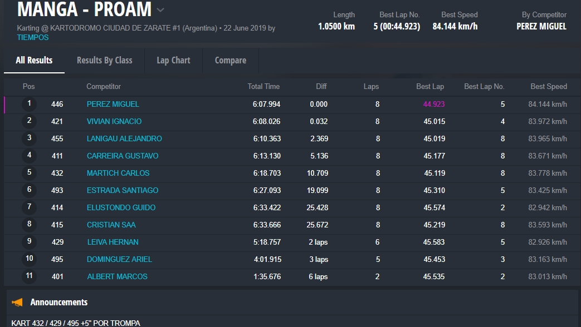The image size is (581, 327).
Task: Open the TIEMPOS organizer link
Action: 33,37
